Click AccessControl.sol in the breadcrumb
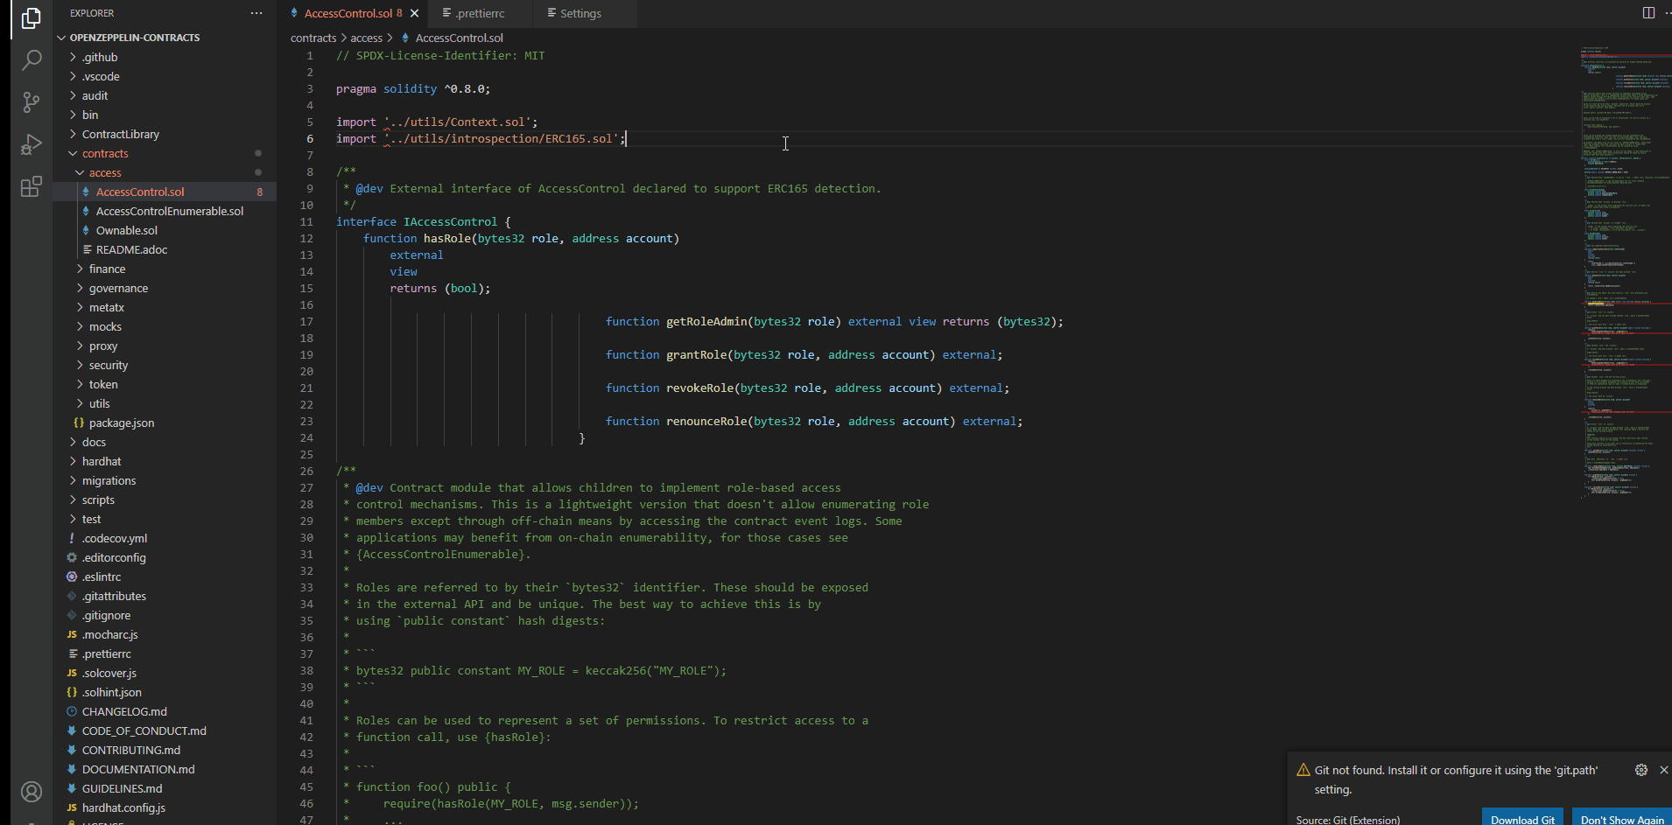This screenshot has height=825, width=1672. [460, 38]
